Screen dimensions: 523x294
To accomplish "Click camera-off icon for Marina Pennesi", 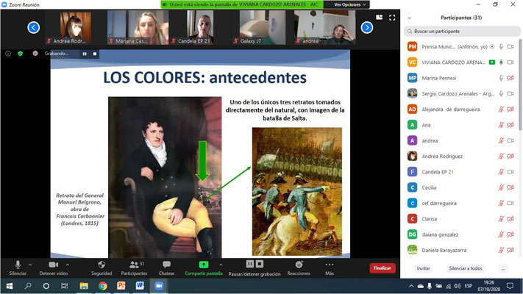I will [510, 78].
